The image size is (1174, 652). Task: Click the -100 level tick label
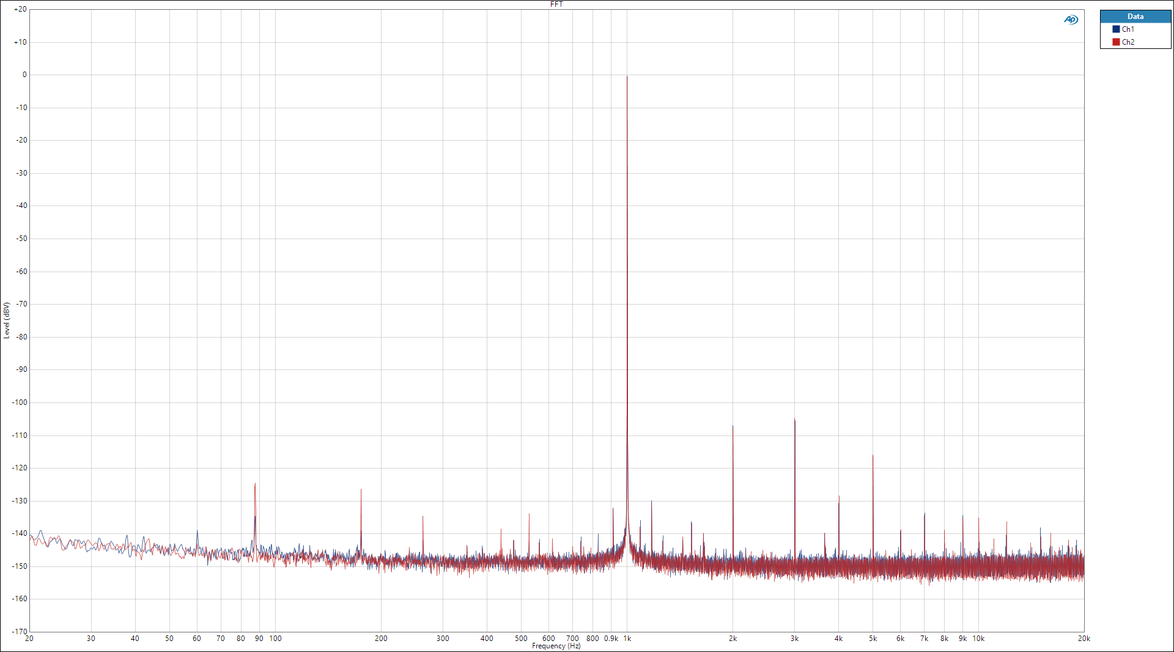click(x=20, y=402)
